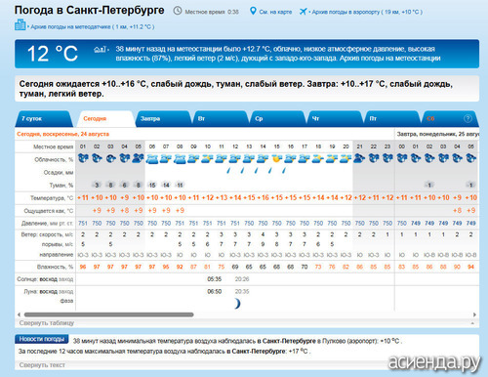Click the airplane icon for airport archive

[x=303, y=12]
